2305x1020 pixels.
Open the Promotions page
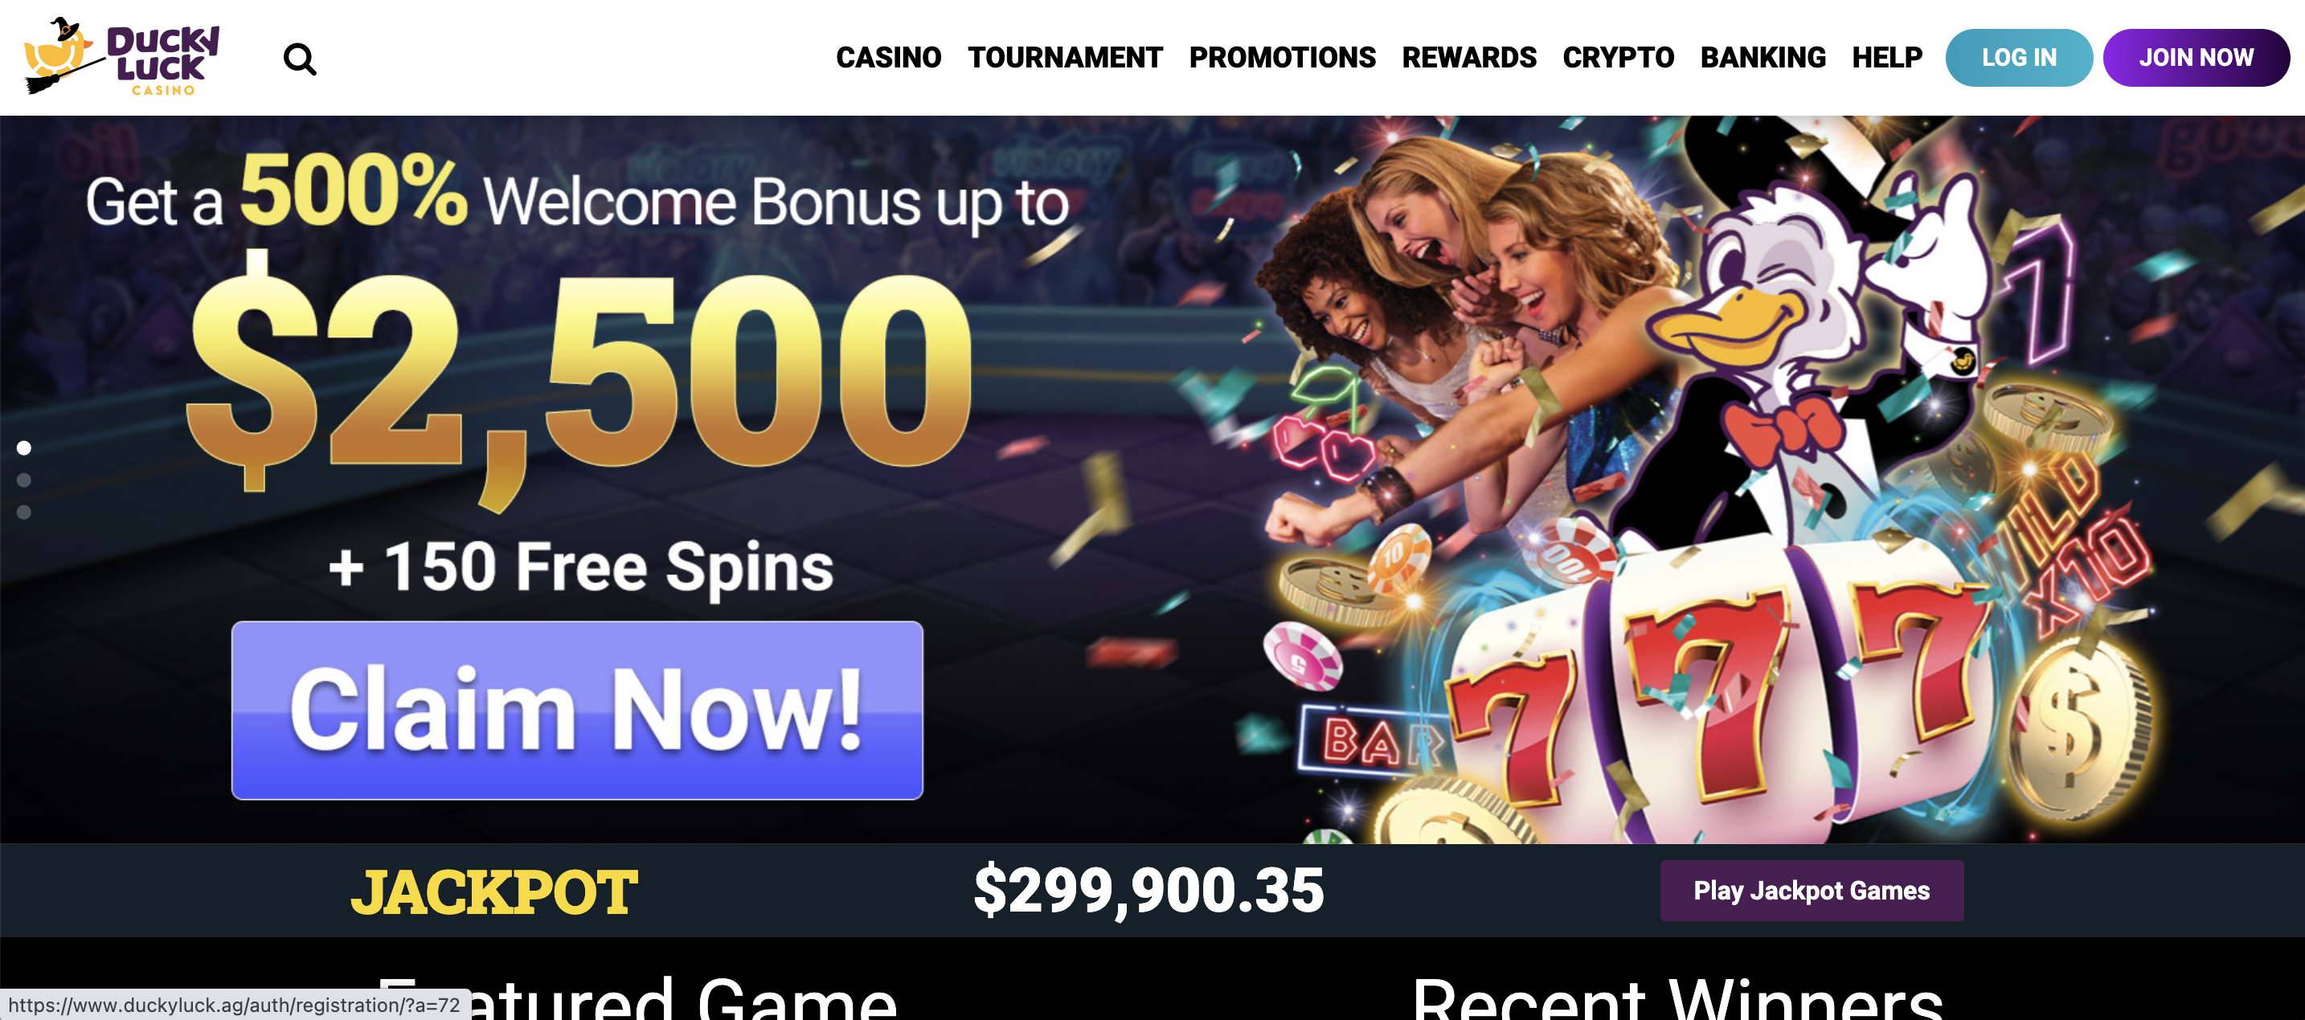point(1281,57)
